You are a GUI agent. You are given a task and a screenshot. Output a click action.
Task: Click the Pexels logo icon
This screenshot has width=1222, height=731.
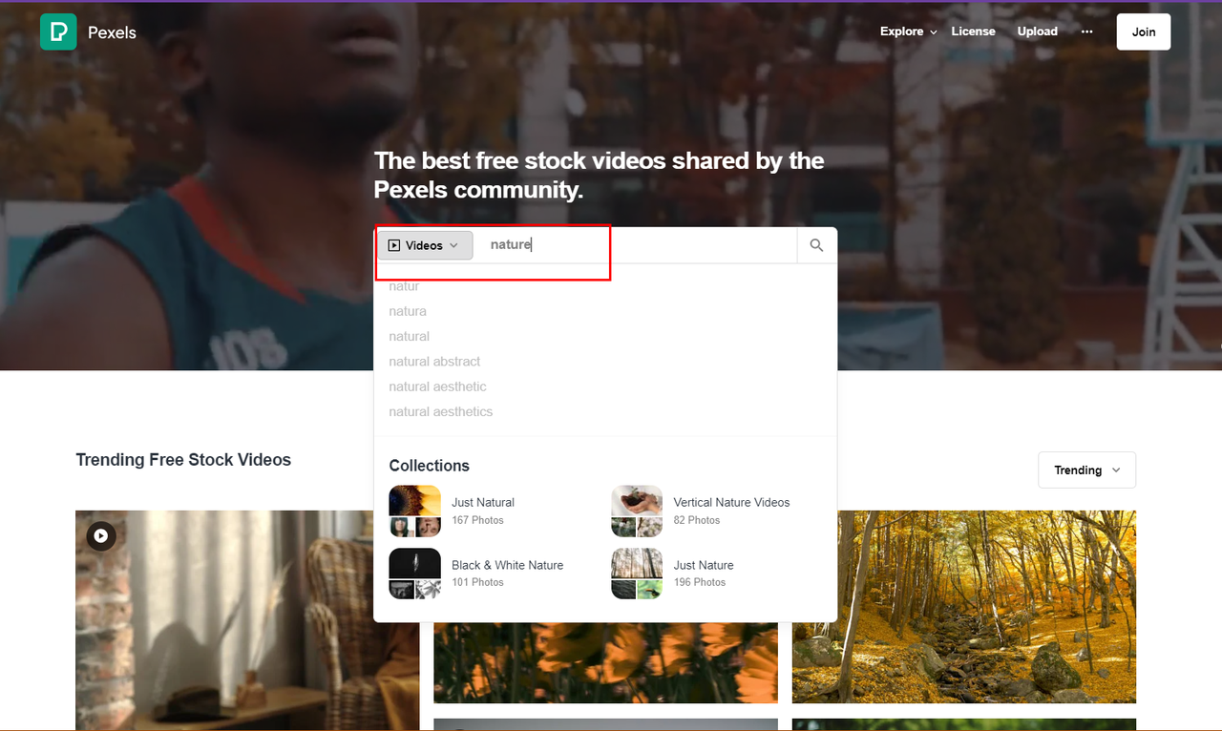pyautogui.click(x=56, y=31)
